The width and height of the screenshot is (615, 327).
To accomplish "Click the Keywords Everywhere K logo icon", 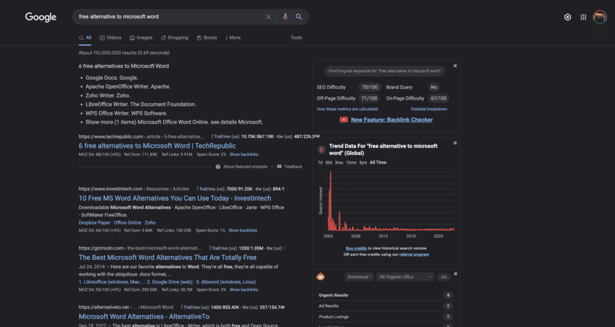I will 321,149.
